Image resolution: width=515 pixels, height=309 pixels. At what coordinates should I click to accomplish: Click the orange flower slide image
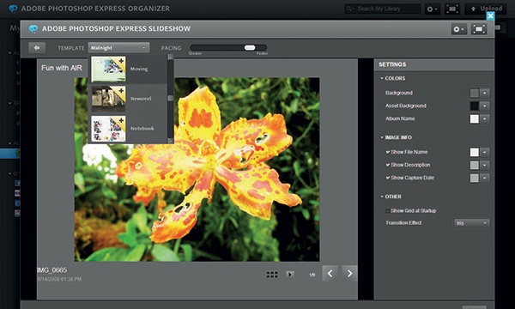click(x=197, y=169)
